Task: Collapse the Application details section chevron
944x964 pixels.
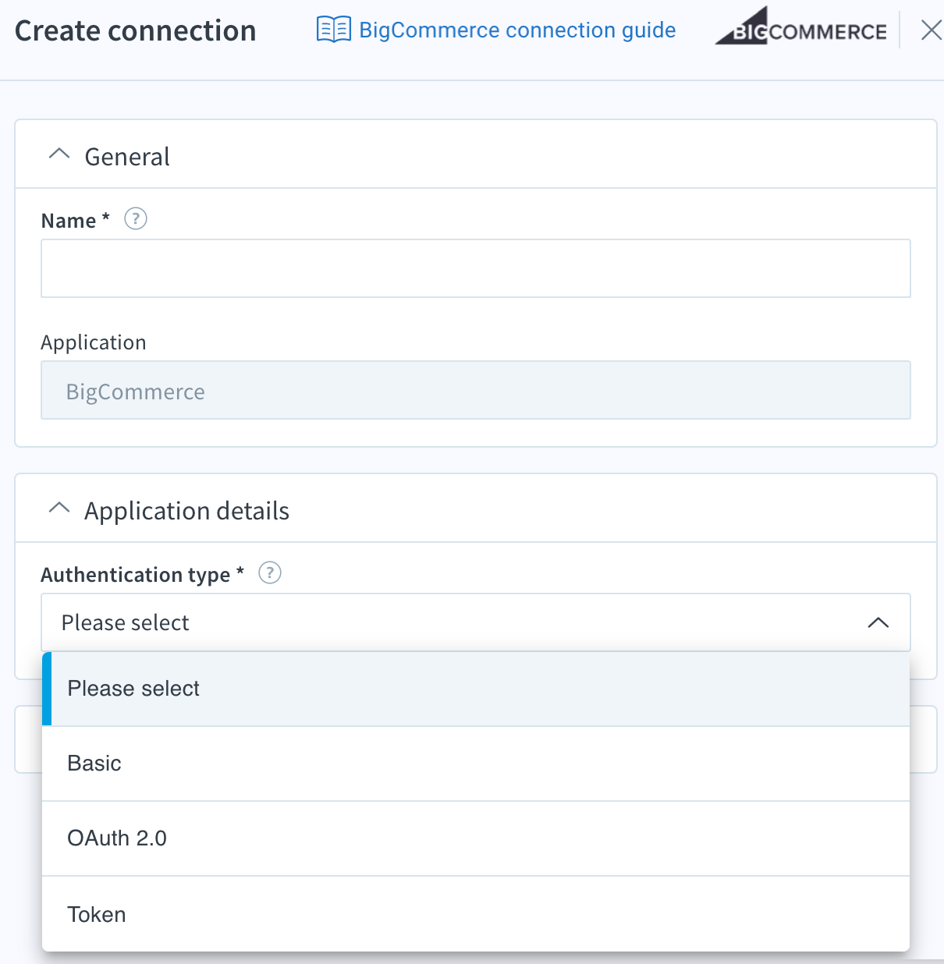Action: coord(59,509)
